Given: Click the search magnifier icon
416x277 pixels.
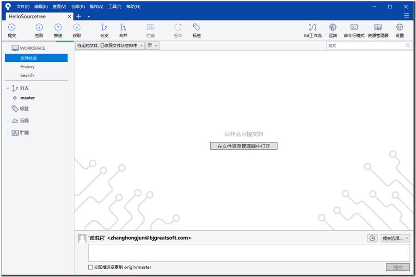Looking at the screenshot, I should tap(408, 46).
